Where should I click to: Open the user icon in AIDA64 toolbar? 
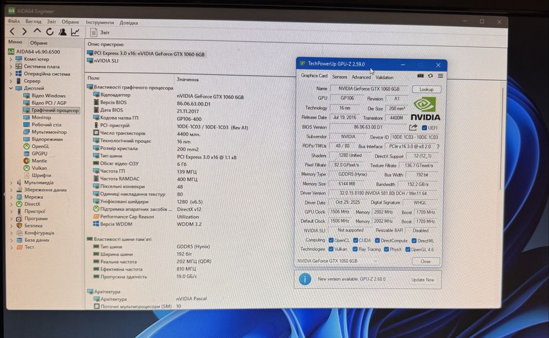click(63, 32)
